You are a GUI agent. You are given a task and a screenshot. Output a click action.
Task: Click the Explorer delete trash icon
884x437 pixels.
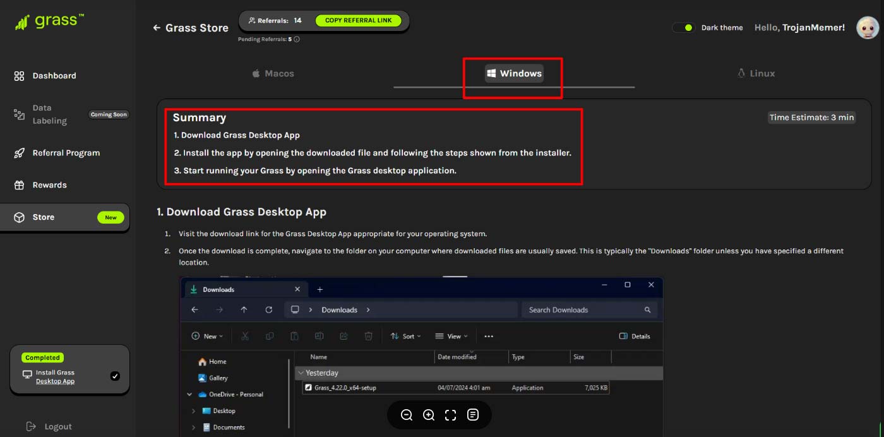click(x=369, y=336)
